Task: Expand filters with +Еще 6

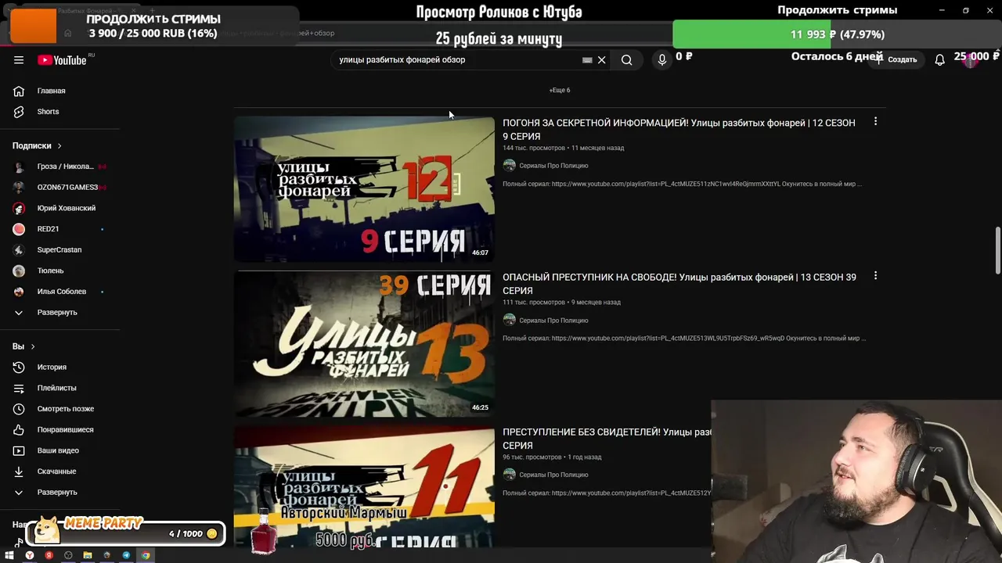Action: [x=560, y=90]
